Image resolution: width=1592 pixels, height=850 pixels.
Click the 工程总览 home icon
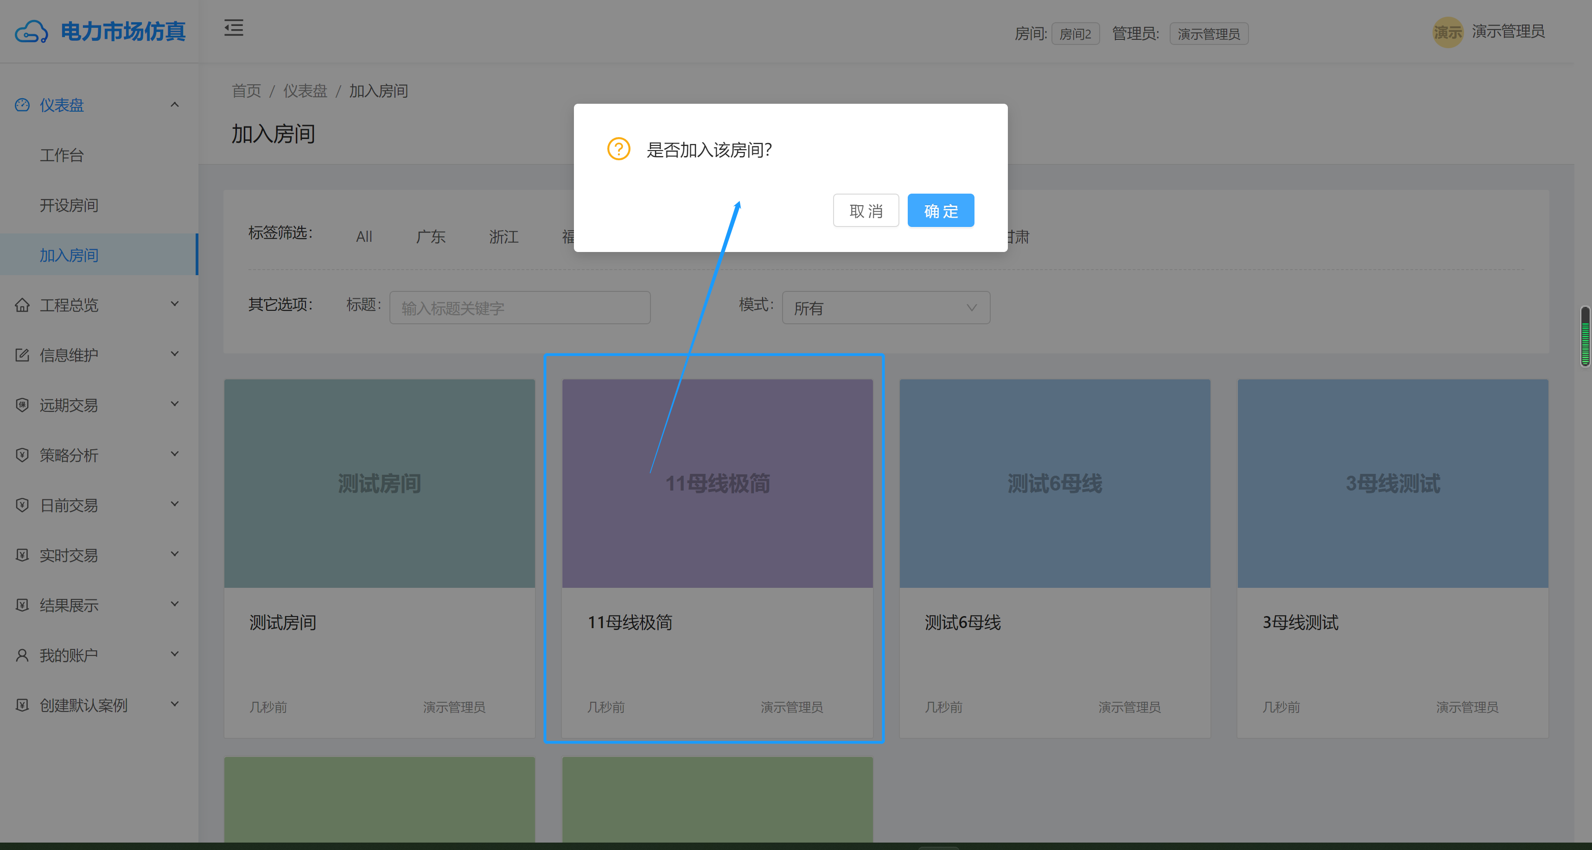[x=22, y=305]
